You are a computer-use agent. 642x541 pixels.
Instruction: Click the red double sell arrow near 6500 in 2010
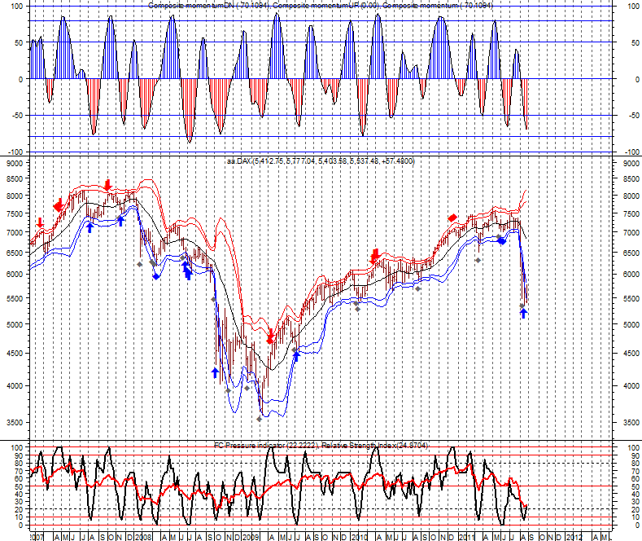click(x=374, y=256)
